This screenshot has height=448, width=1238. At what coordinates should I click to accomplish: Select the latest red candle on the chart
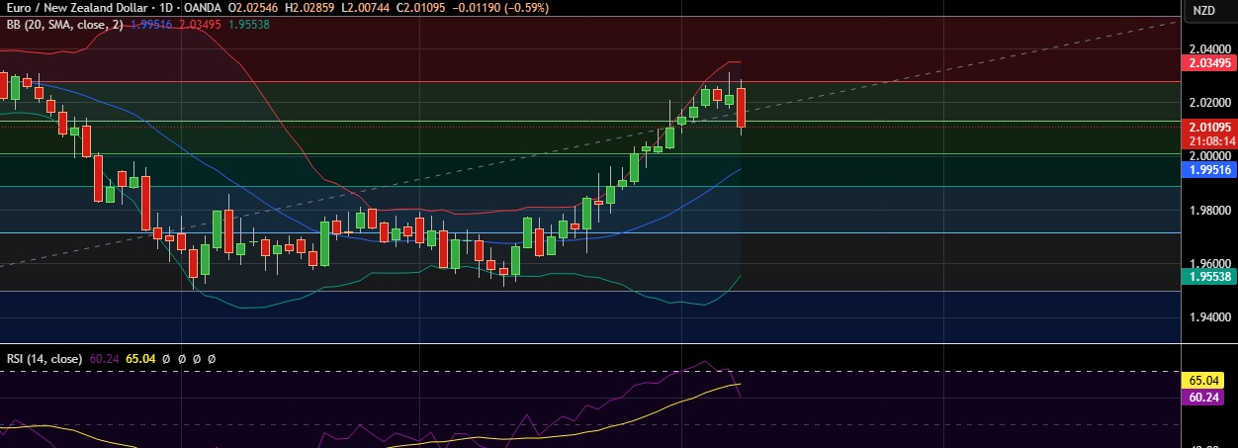point(741,108)
